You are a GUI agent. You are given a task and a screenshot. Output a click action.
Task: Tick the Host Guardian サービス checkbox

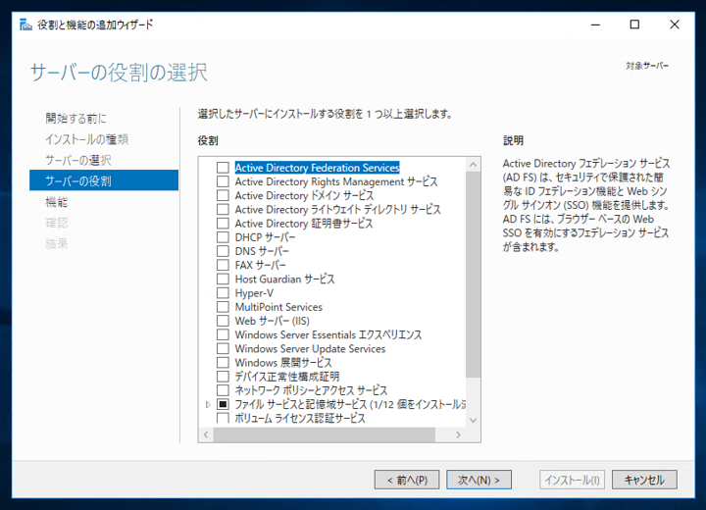click(223, 279)
